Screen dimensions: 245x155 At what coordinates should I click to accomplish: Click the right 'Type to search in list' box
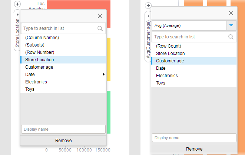pos(190,37)
